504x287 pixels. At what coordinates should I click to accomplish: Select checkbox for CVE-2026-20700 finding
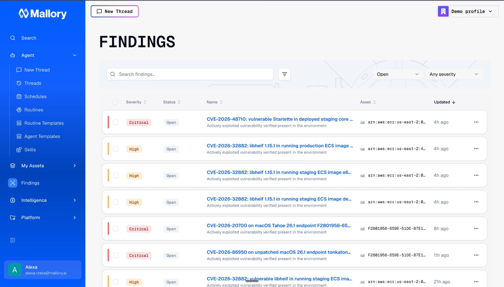[116, 228]
